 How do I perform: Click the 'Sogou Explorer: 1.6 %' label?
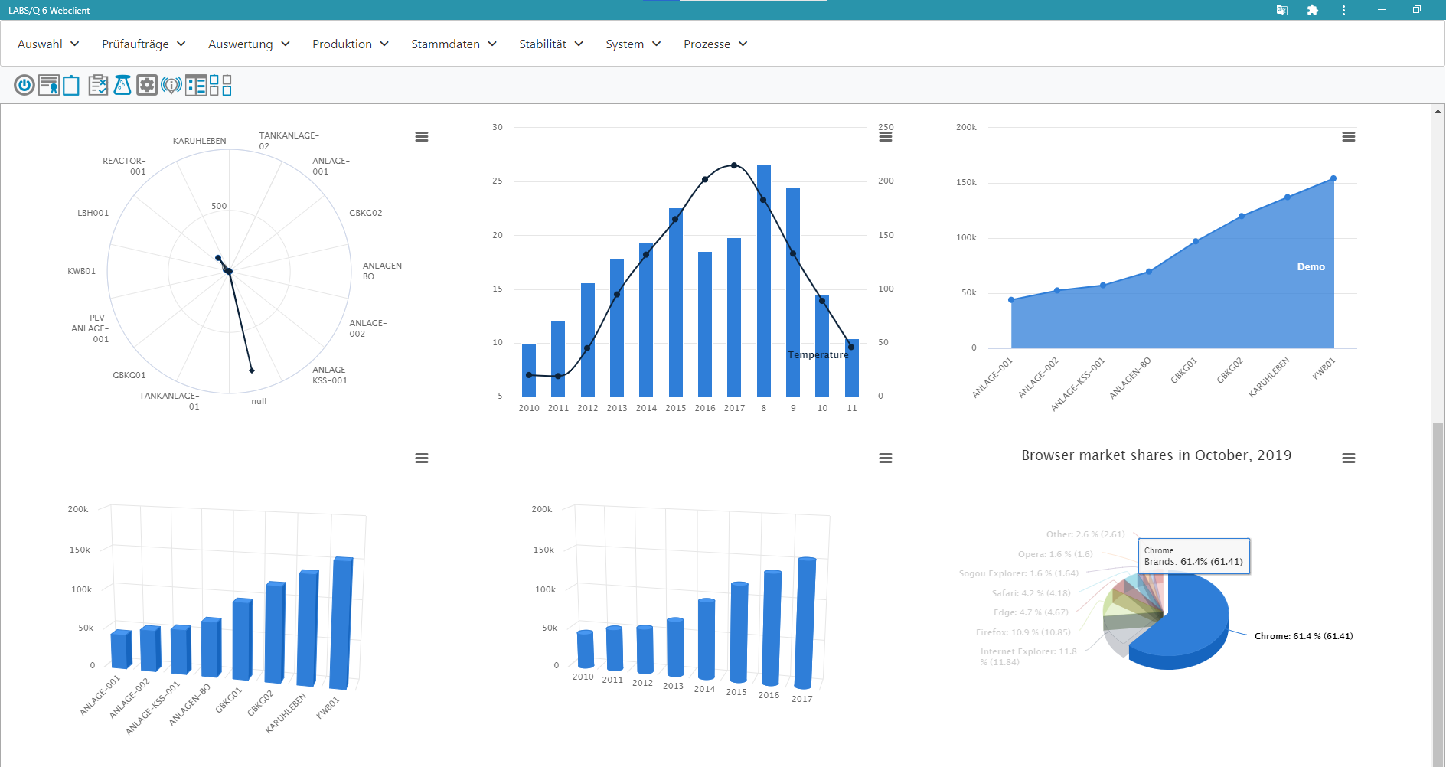[x=1019, y=573]
